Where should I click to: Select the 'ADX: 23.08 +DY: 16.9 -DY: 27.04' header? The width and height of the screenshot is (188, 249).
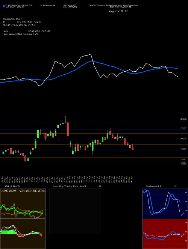[x=23, y=191]
